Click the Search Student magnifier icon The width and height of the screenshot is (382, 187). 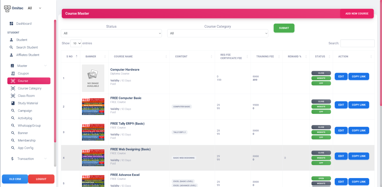pos(11,47)
